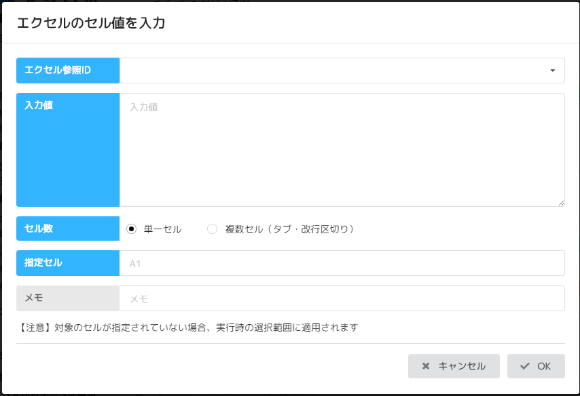Select the 複数セル radio button
This screenshot has width=580, height=396.
[x=212, y=229]
